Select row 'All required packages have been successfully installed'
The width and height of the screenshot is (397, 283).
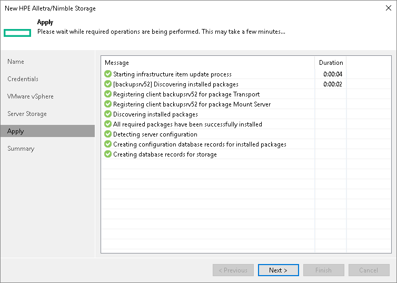click(x=246, y=124)
